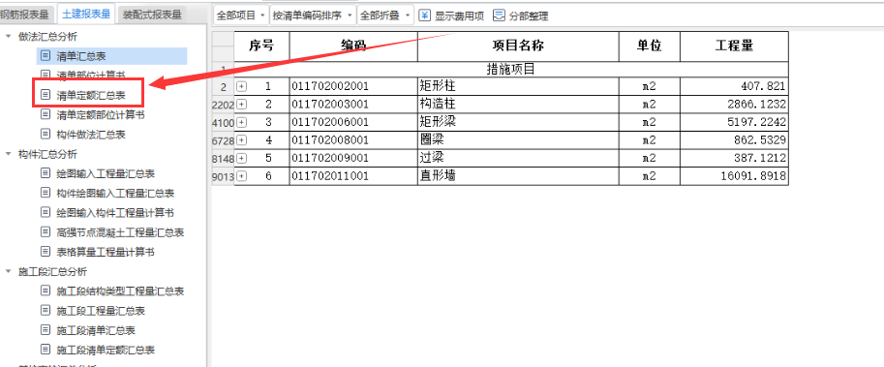
Task: Select code cell 011702002001
Action: [x=353, y=87]
